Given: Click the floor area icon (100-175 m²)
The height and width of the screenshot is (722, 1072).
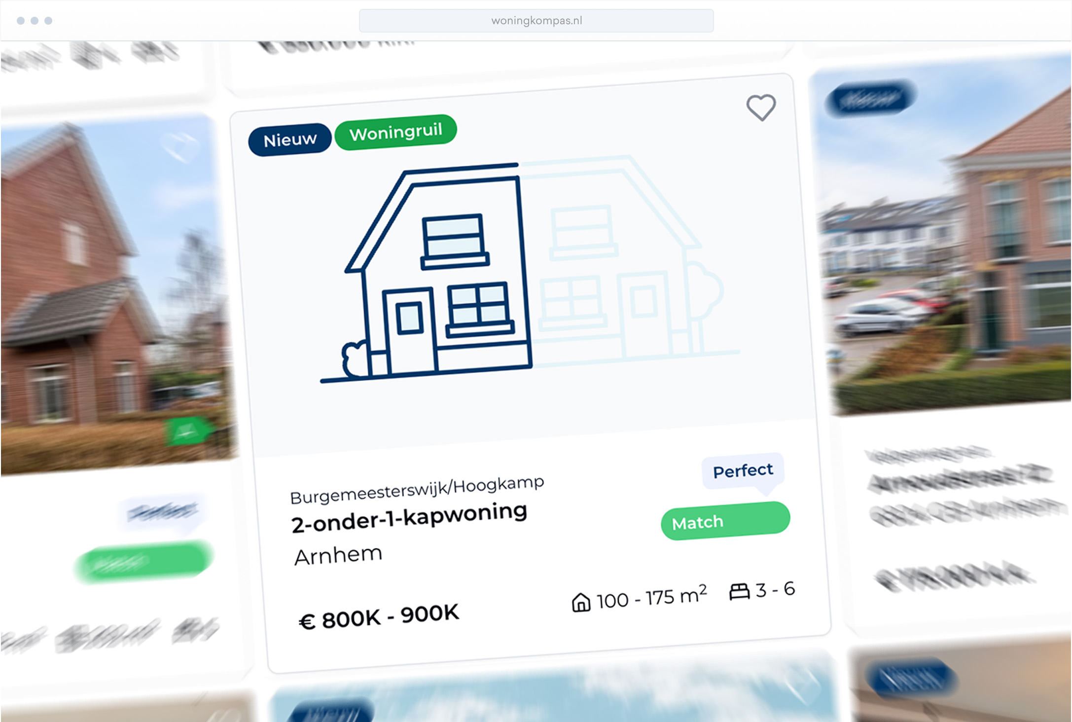Looking at the screenshot, I should tap(560, 597).
